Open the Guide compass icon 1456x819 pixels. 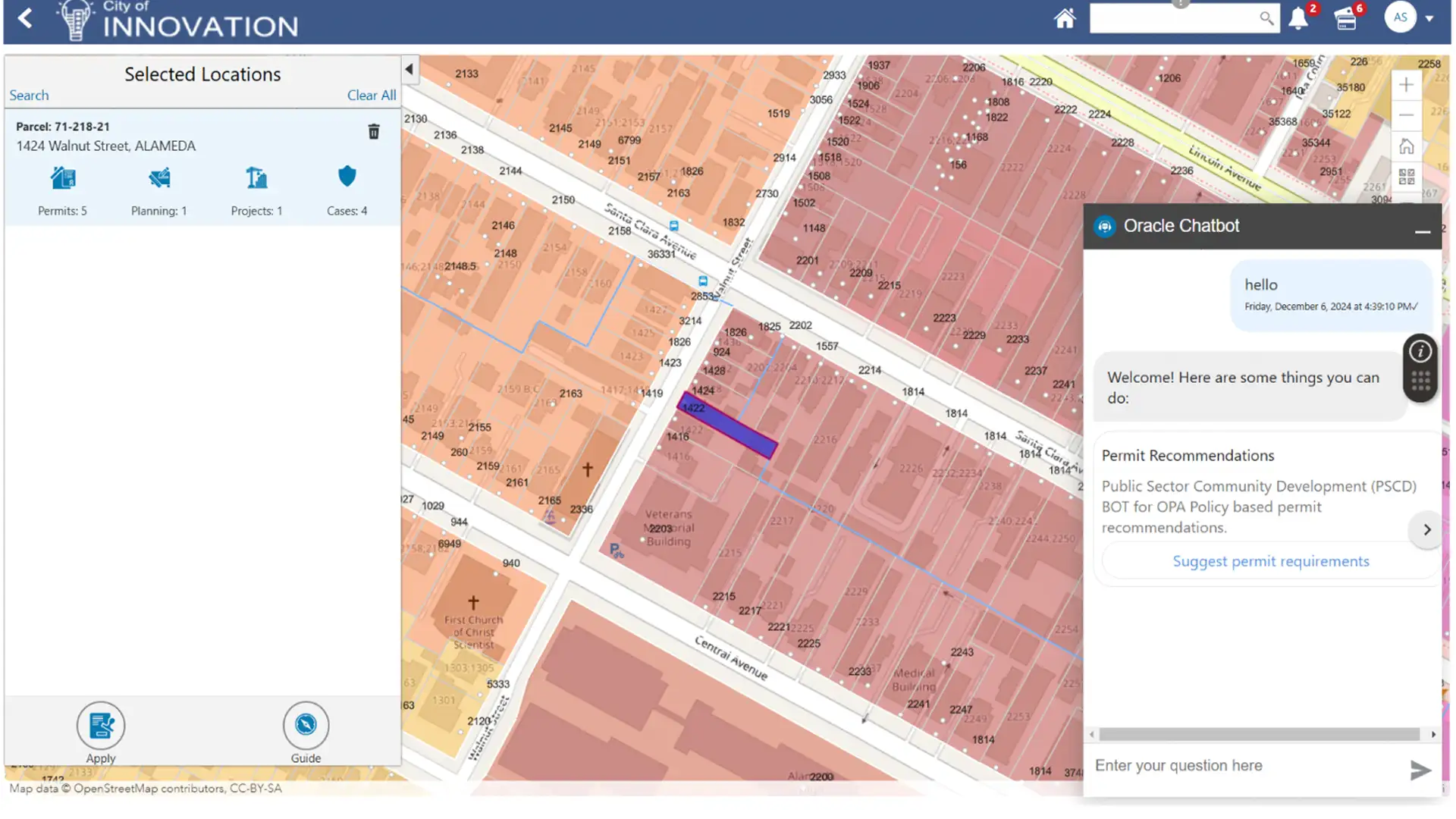[306, 726]
